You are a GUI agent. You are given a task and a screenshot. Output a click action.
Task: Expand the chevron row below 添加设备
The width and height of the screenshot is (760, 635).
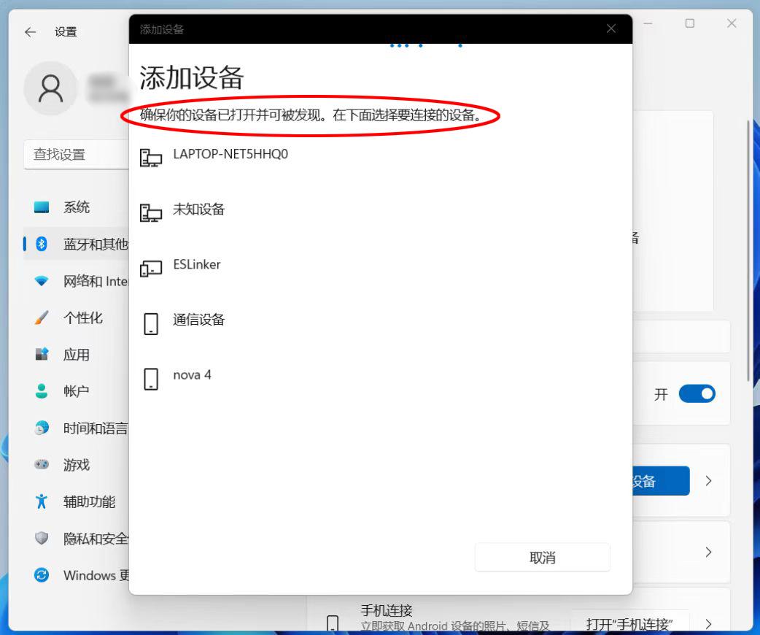coord(709,552)
